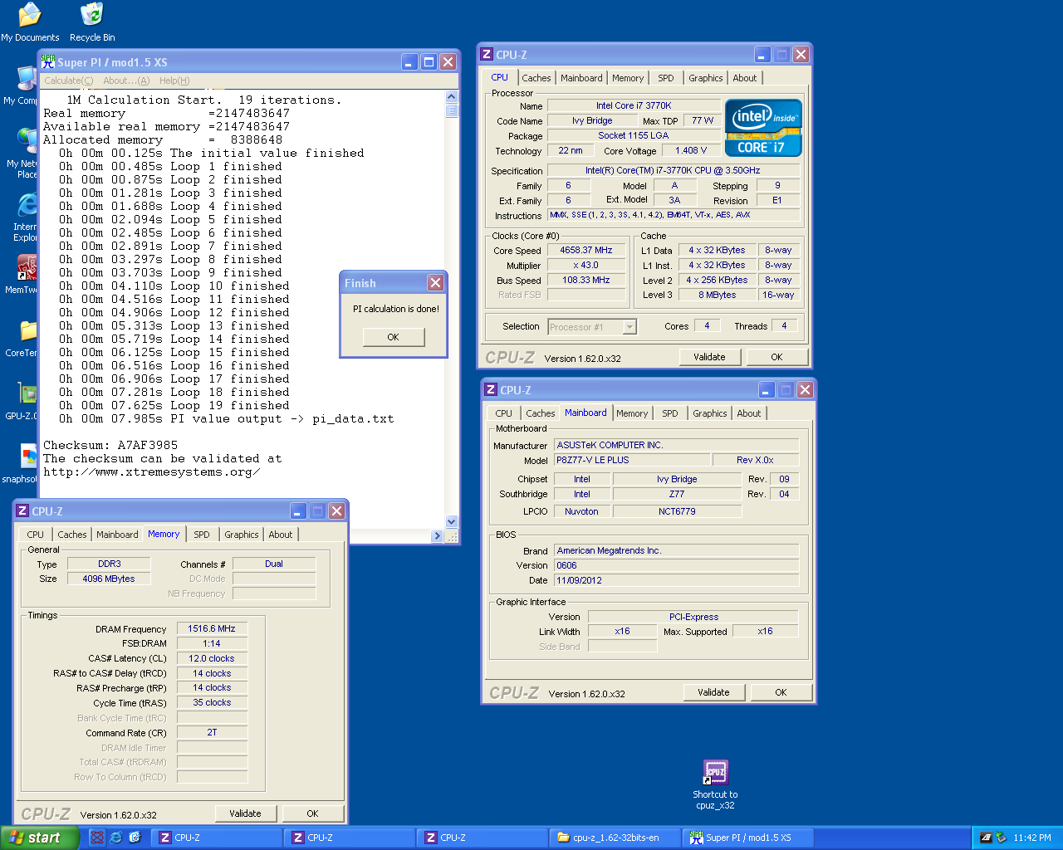Click the Super PI horizontal scrollbar right arrow
1063x850 pixels.
[x=438, y=536]
